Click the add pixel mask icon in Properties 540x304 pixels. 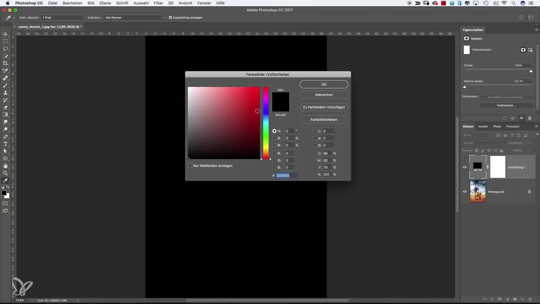(523, 50)
